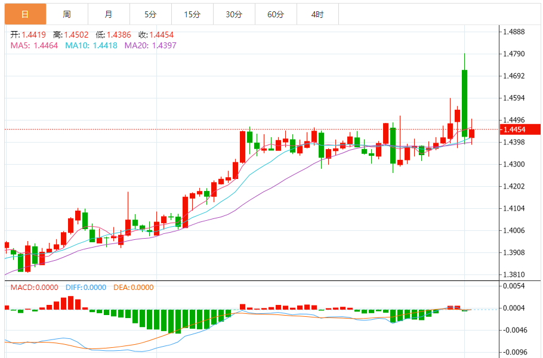Open the 5分 timeframe tab

coord(150,14)
